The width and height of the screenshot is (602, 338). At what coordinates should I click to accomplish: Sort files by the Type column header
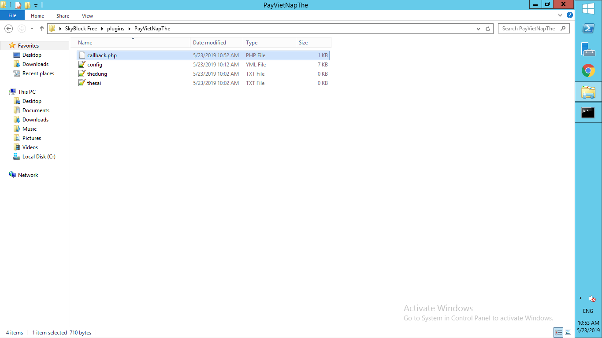pos(270,43)
